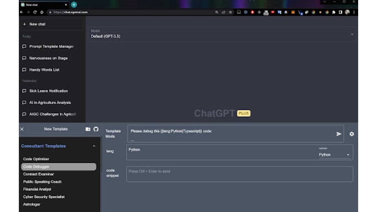Collapse the Consultant Templates section
The width and height of the screenshot is (377, 212).
tap(94, 146)
